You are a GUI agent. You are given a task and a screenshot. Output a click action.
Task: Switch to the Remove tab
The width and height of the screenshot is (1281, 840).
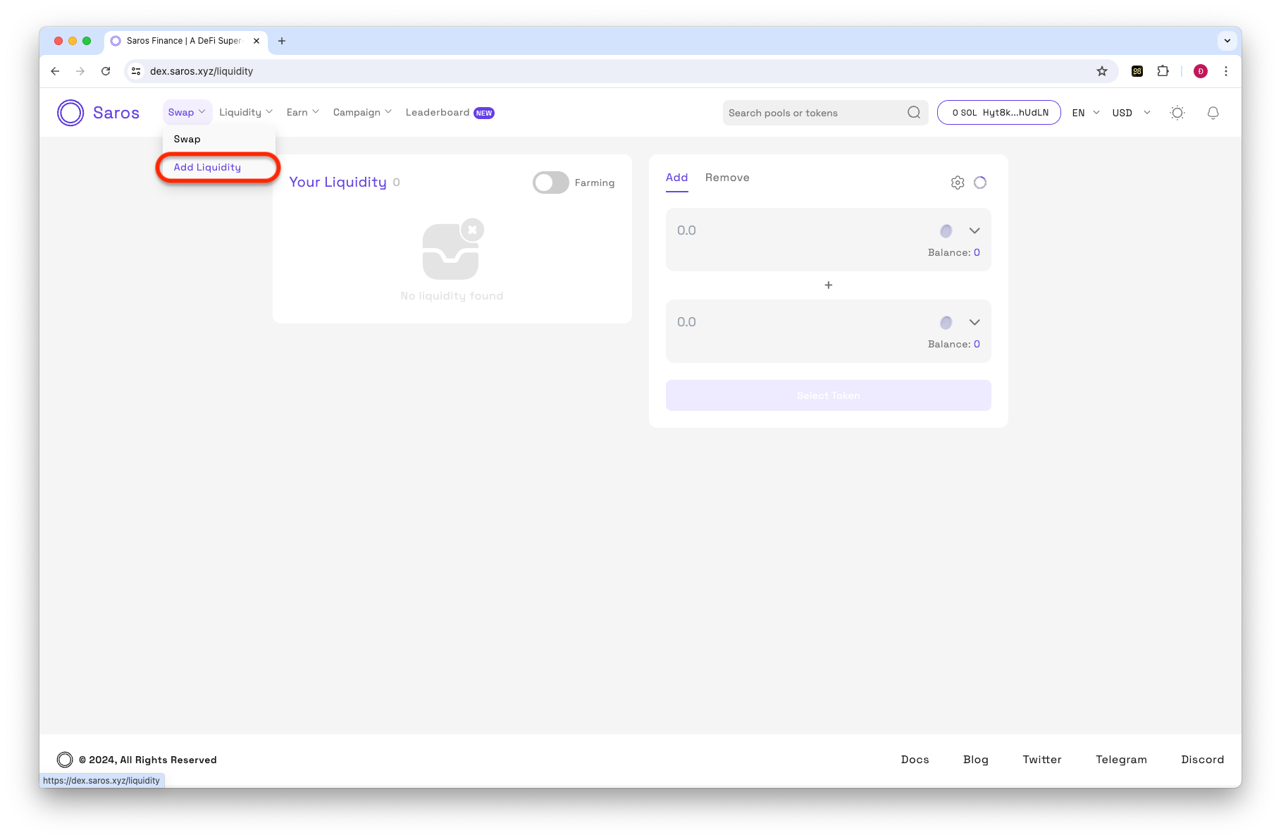(727, 178)
